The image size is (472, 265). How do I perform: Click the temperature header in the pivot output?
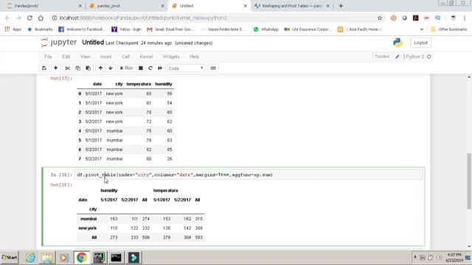[165, 191]
